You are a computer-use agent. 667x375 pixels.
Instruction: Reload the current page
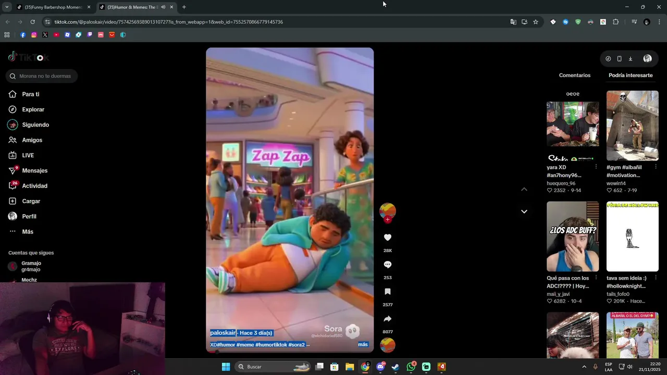pos(32,22)
